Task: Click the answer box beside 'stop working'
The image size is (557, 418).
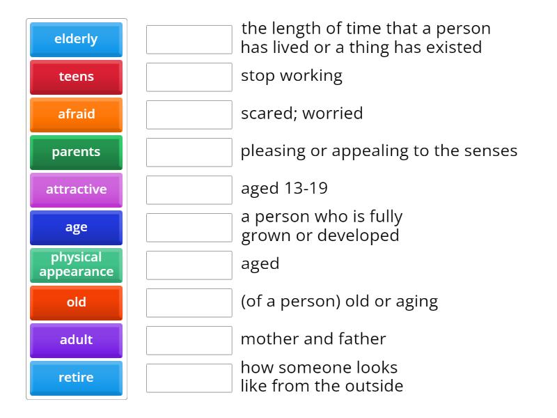Action: pyautogui.click(x=189, y=77)
